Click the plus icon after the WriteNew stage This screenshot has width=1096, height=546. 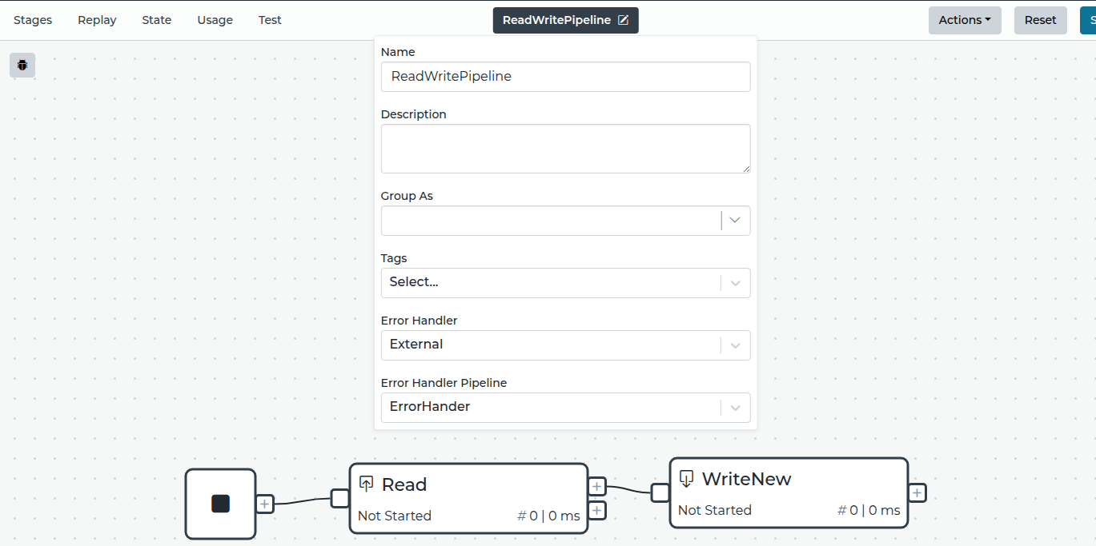(917, 492)
